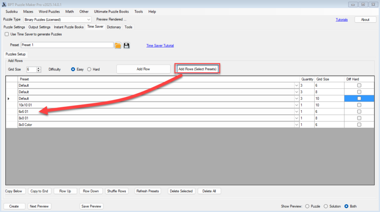Screen dimensions: 380x212
Task: Click Add Rows (Select Presets) button
Action: pyautogui.click(x=197, y=69)
